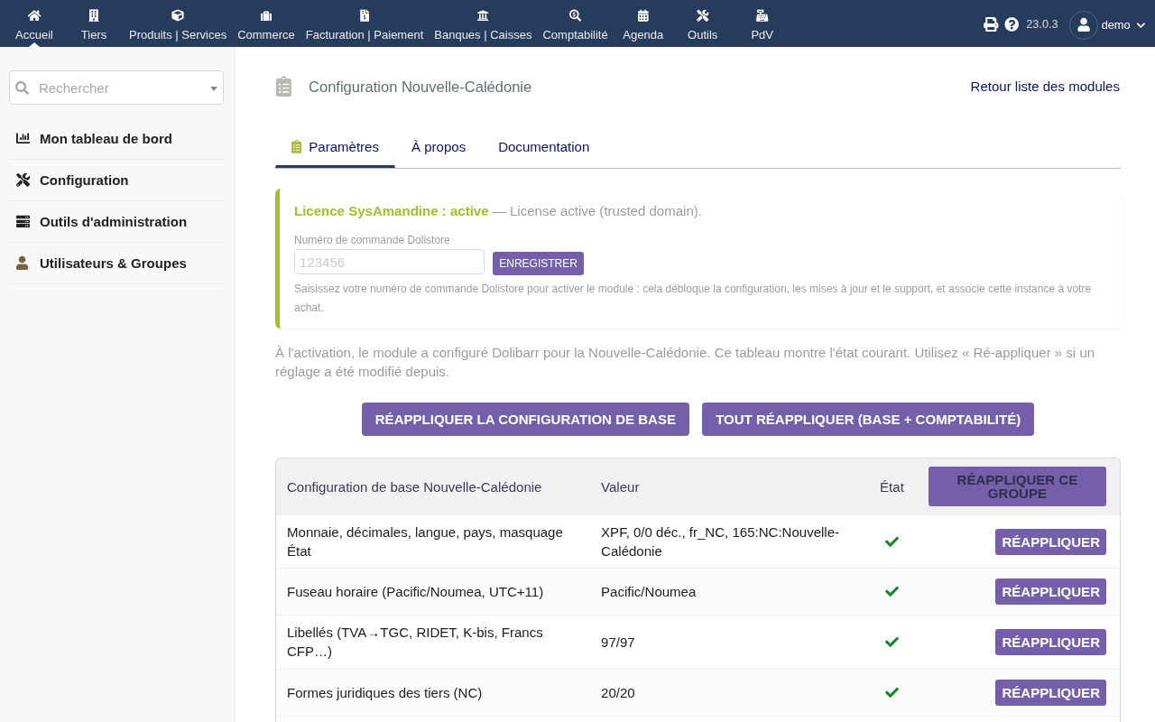Click the value Pacific/Noumea in Valeur column
The height and width of the screenshot is (722, 1155).
[648, 592]
